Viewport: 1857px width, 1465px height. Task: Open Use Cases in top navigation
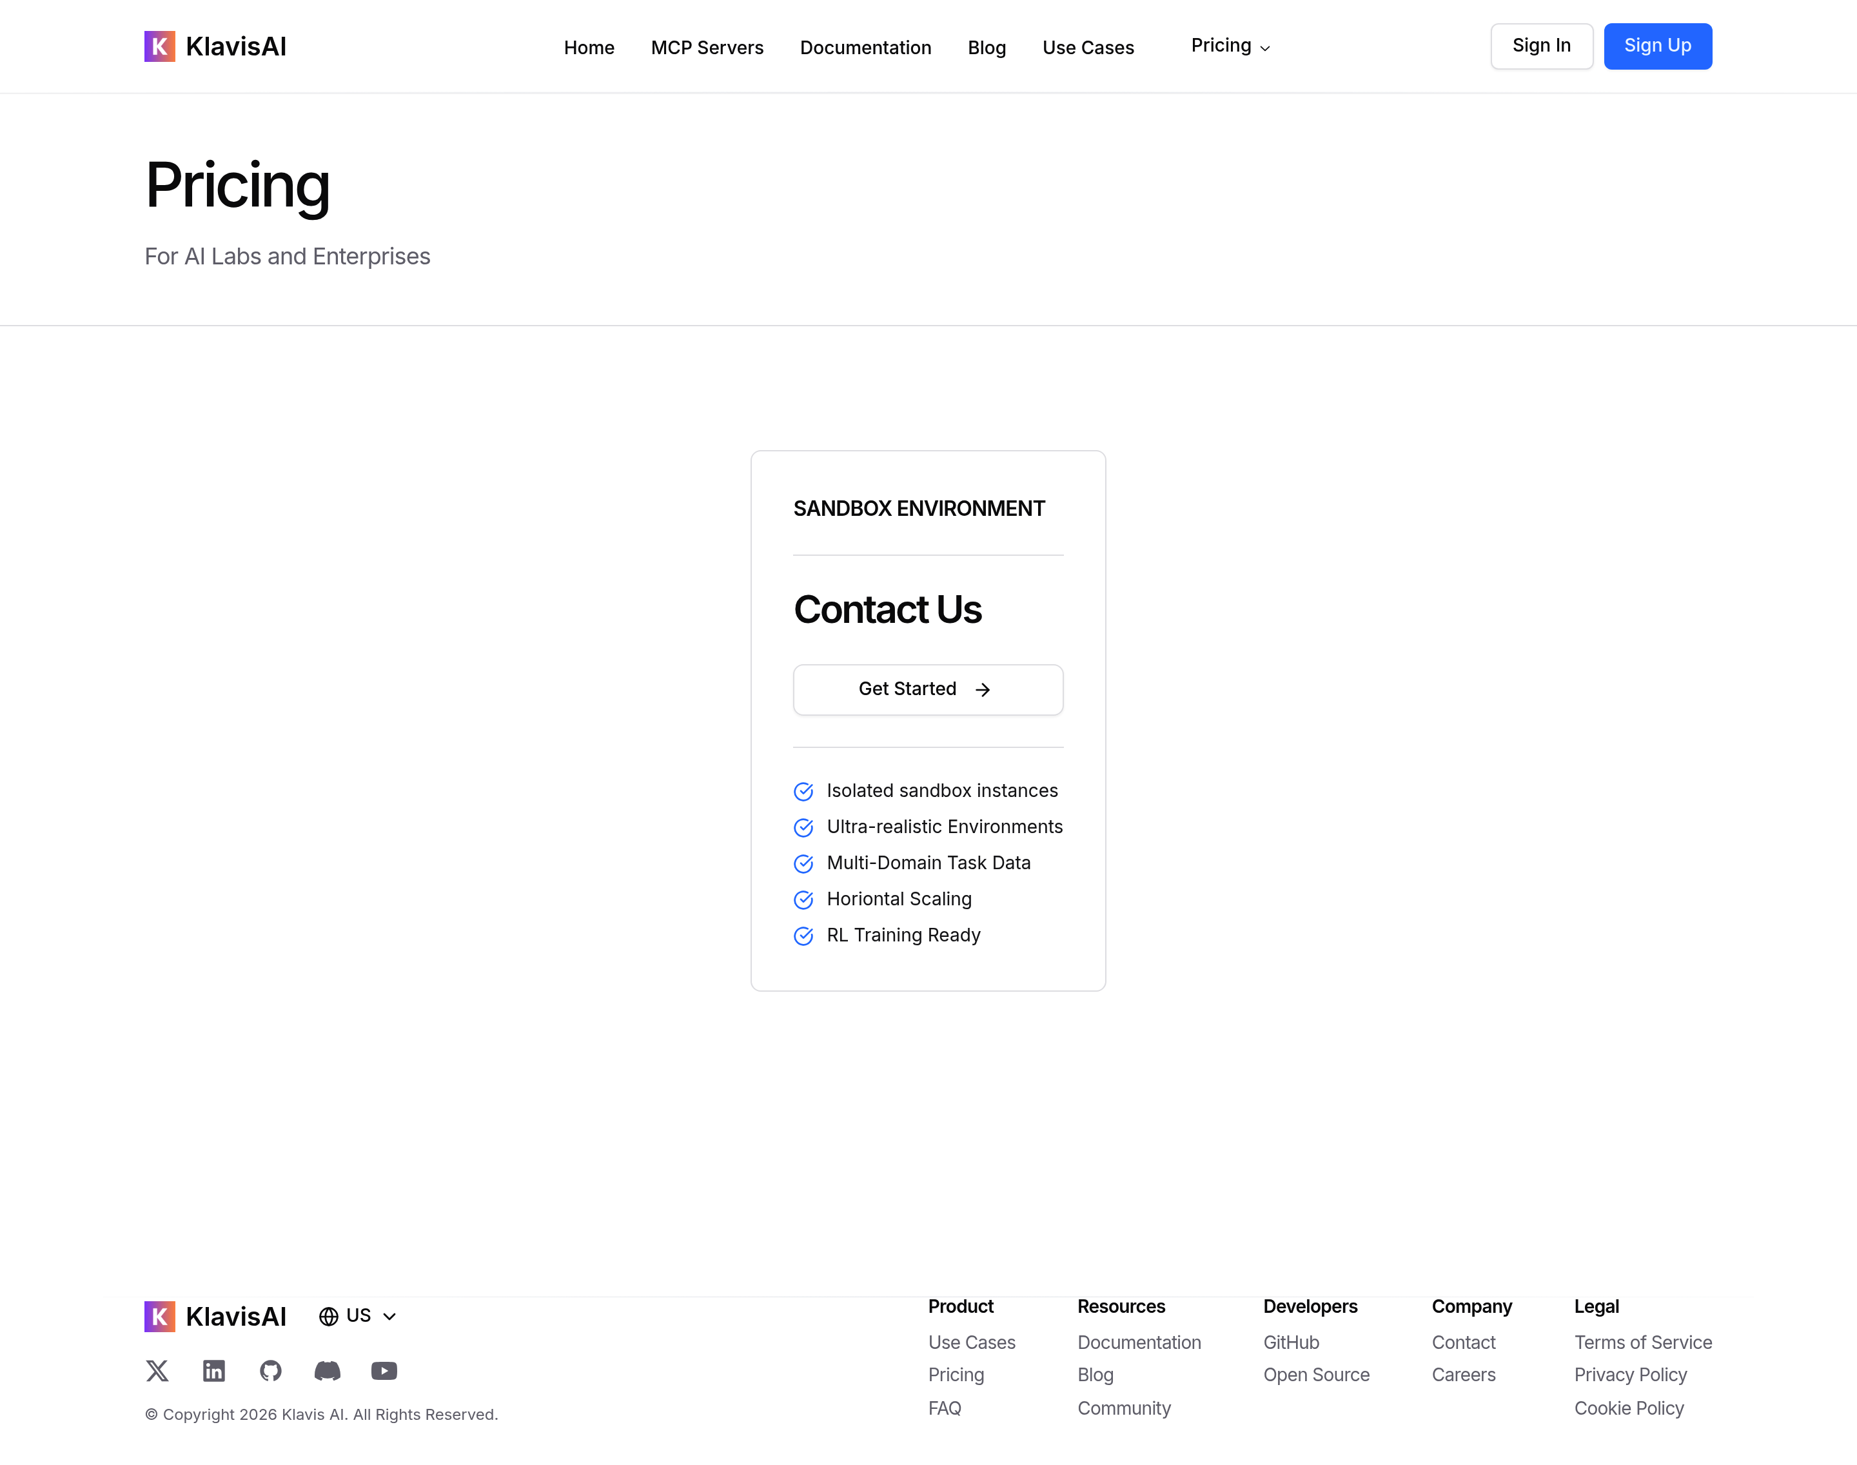point(1088,48)
